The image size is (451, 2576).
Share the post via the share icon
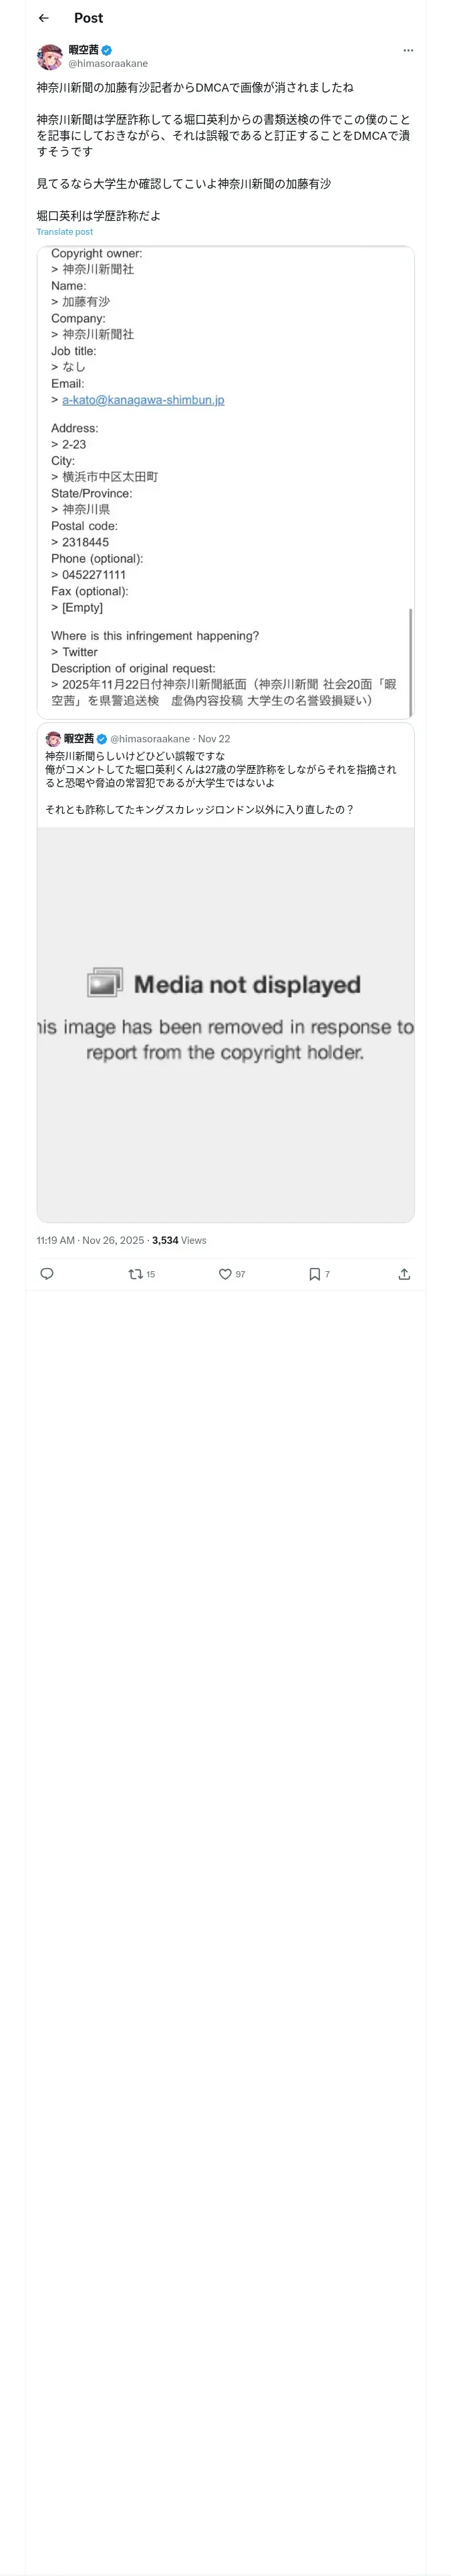pyautogui.click(x=404, y=1274)
